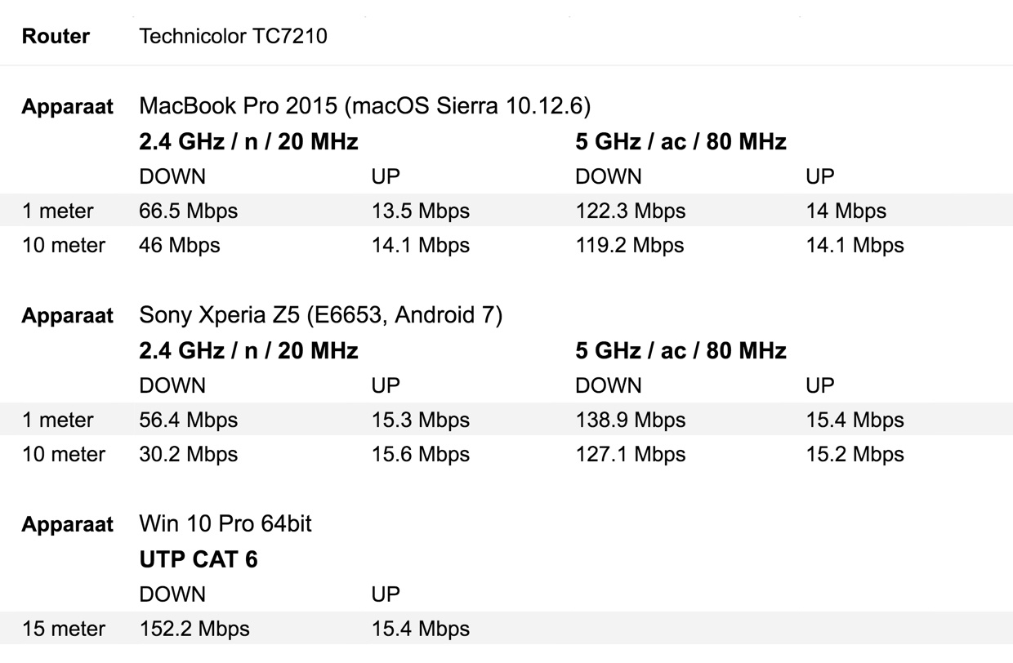
Task: Click the 46 Mbps value
Action: click(x=180, y=245)
